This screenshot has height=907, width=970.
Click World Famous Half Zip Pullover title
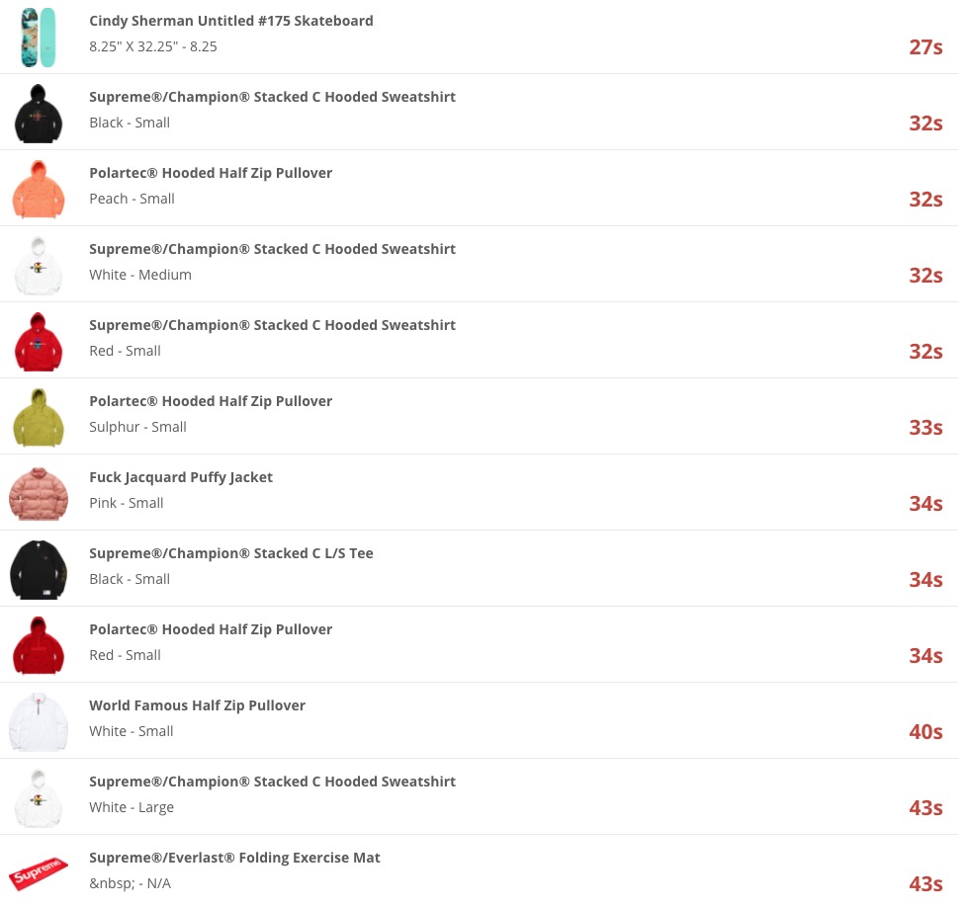click(x=198, y=704)
